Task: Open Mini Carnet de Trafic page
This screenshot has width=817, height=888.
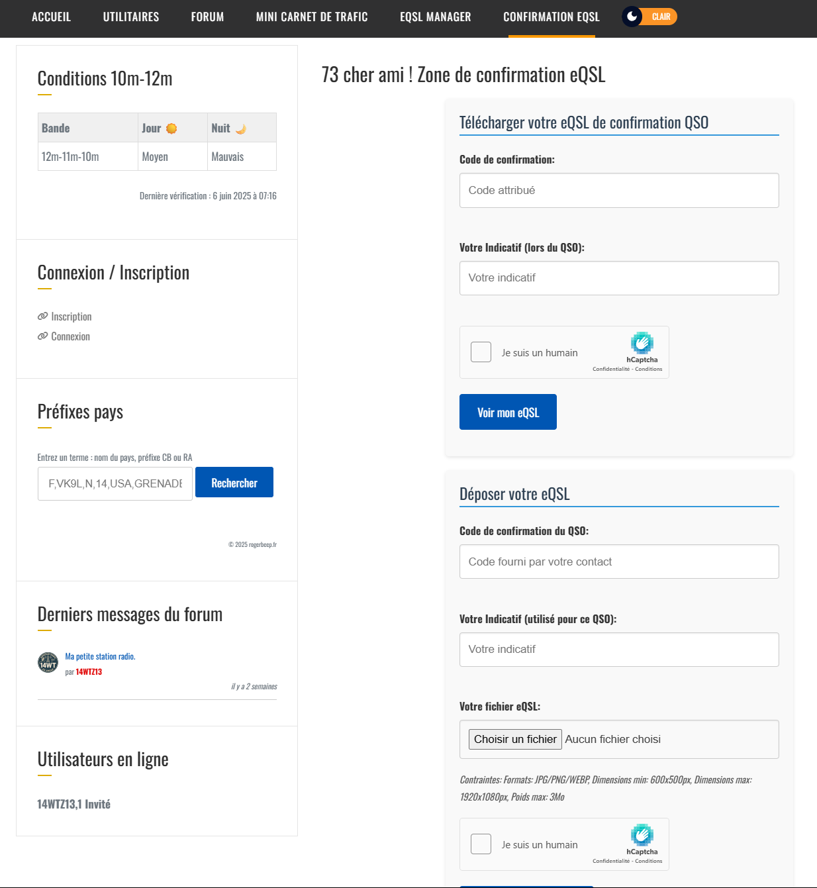Action: pos(312,17)
